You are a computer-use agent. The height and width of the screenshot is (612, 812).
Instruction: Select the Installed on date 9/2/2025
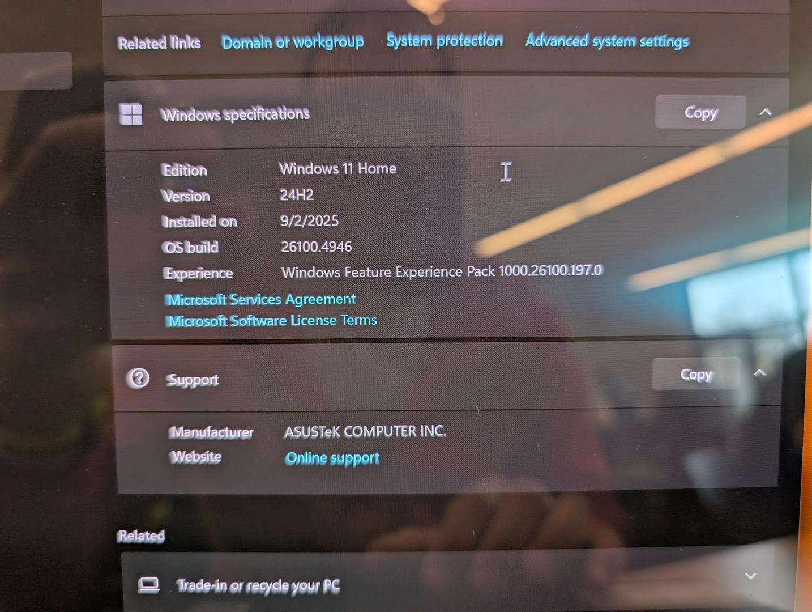tap(309, 220)
